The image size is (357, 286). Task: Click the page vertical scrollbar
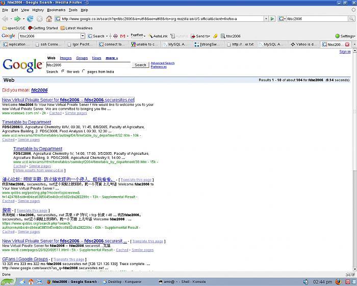point(355,160)
